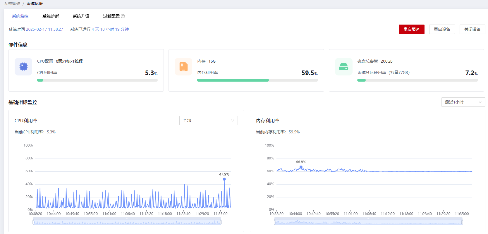Screen dimensions: 488x234
Task: Click the 16G memory size text
Action: (212, 61)
